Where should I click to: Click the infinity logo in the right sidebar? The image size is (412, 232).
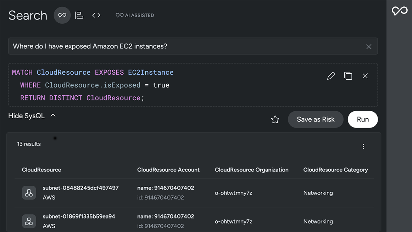click(400, 11)
